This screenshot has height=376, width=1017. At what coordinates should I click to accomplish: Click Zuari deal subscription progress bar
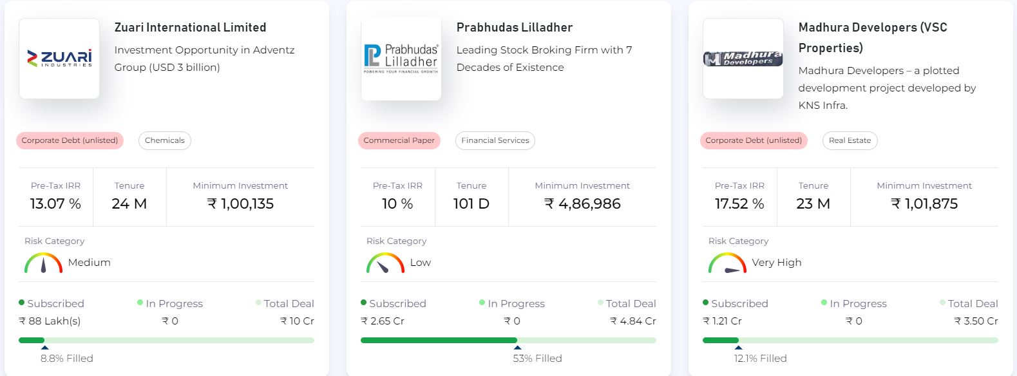pos(166,340)
